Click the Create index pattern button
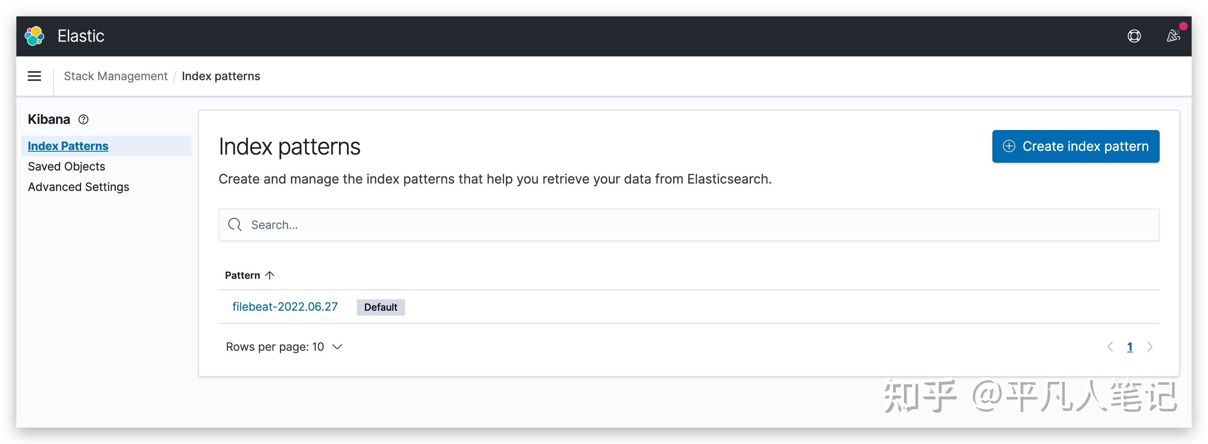The width and height of the screenshot is (1208, 444). click(1075, 147)
